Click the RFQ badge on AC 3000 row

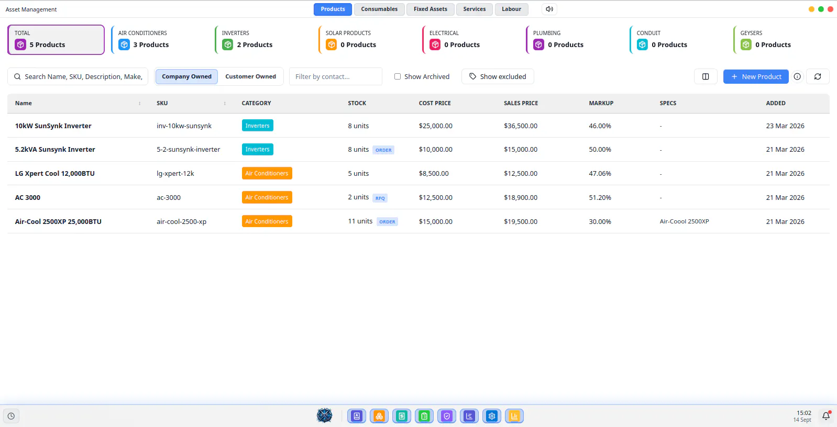click(x=380, y=198)
